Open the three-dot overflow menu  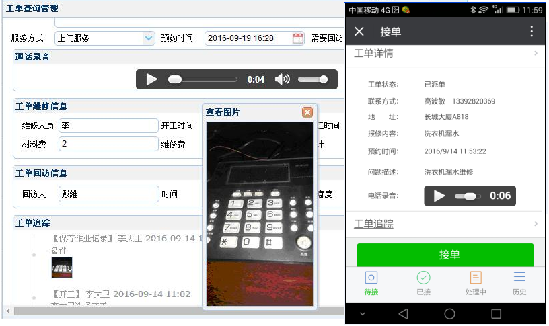pyautogui.click(x=532, y=32)
